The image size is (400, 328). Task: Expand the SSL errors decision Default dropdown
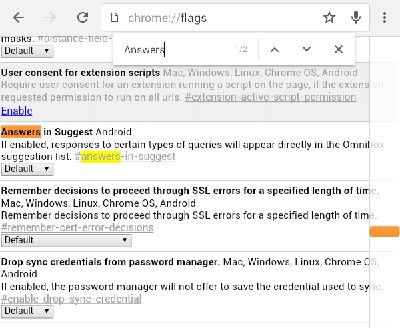pos(27,240)
